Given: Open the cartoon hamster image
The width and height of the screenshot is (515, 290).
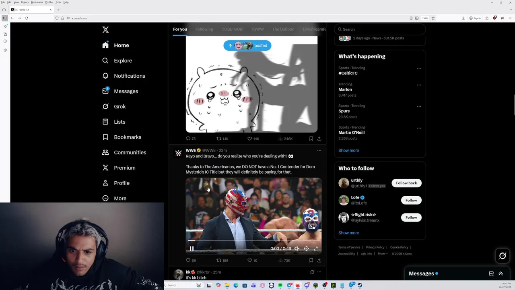Looking at the screenshot, I should 251,84.
